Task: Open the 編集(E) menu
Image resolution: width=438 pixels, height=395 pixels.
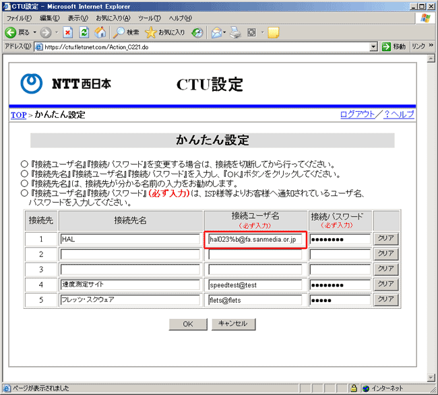Action: (x=49, y=18)
